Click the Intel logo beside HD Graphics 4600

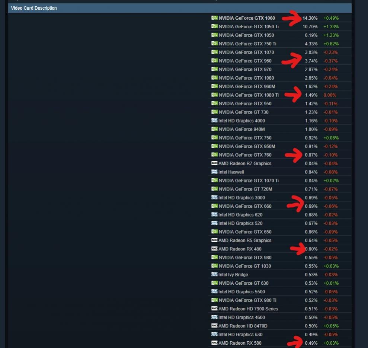tap(214, 317)
